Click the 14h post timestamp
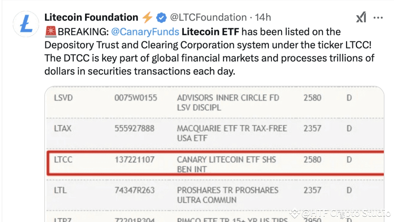The width and height of the screenshot is (394, 222). coord(263,17)
